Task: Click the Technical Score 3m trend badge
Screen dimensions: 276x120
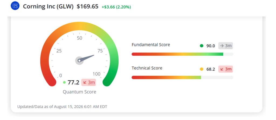Action: [x=226, y=69]
